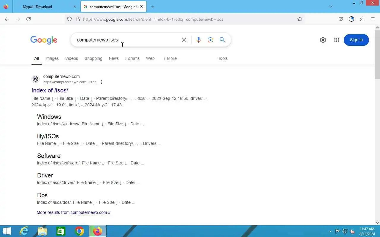The image size is (380, 237).
Task: Click the computernewb.com site favicon
Action: [x=36, y=79]
